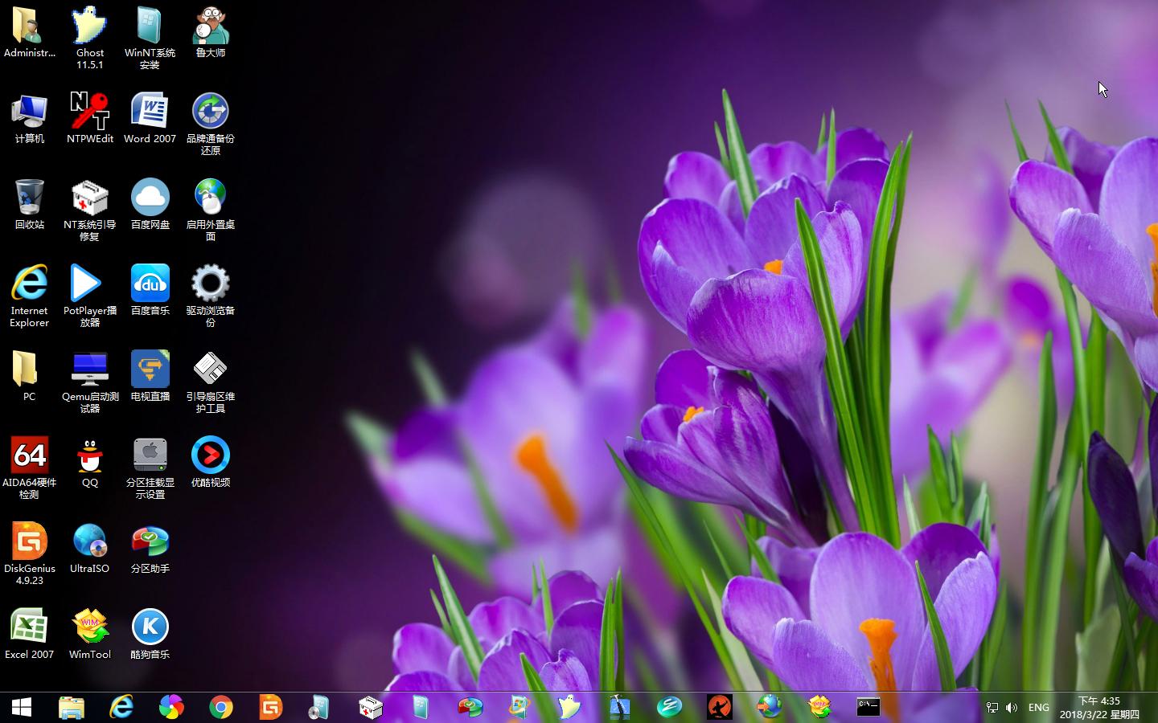Open 引导扇区维护工具 desktop icon
The image size is (1158, 723).
(x=211, y=382)
